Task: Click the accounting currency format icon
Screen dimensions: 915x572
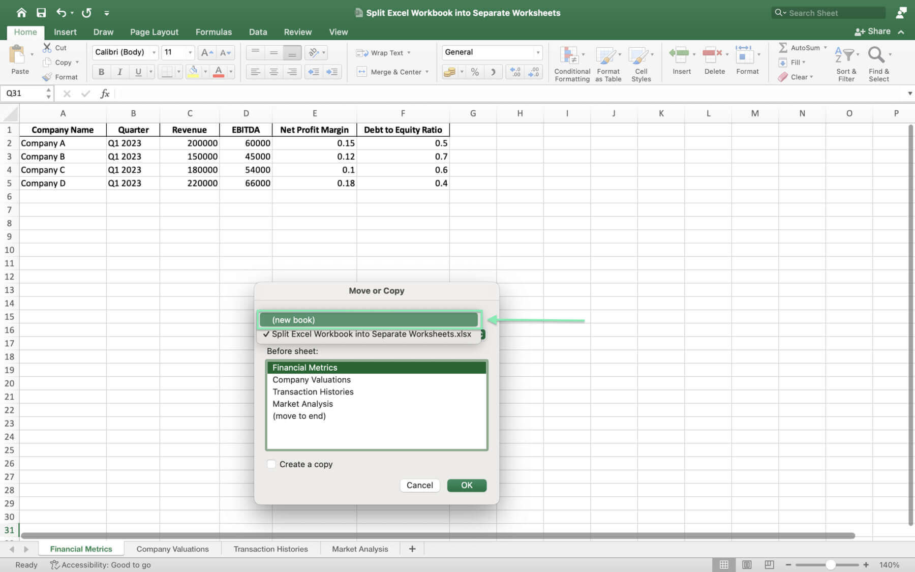Action: 449,72
